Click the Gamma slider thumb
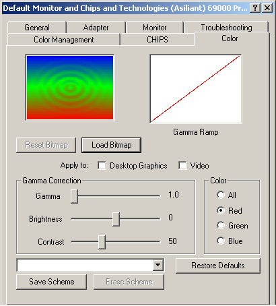Screen dimensions: 276x306 coord(74,196)
